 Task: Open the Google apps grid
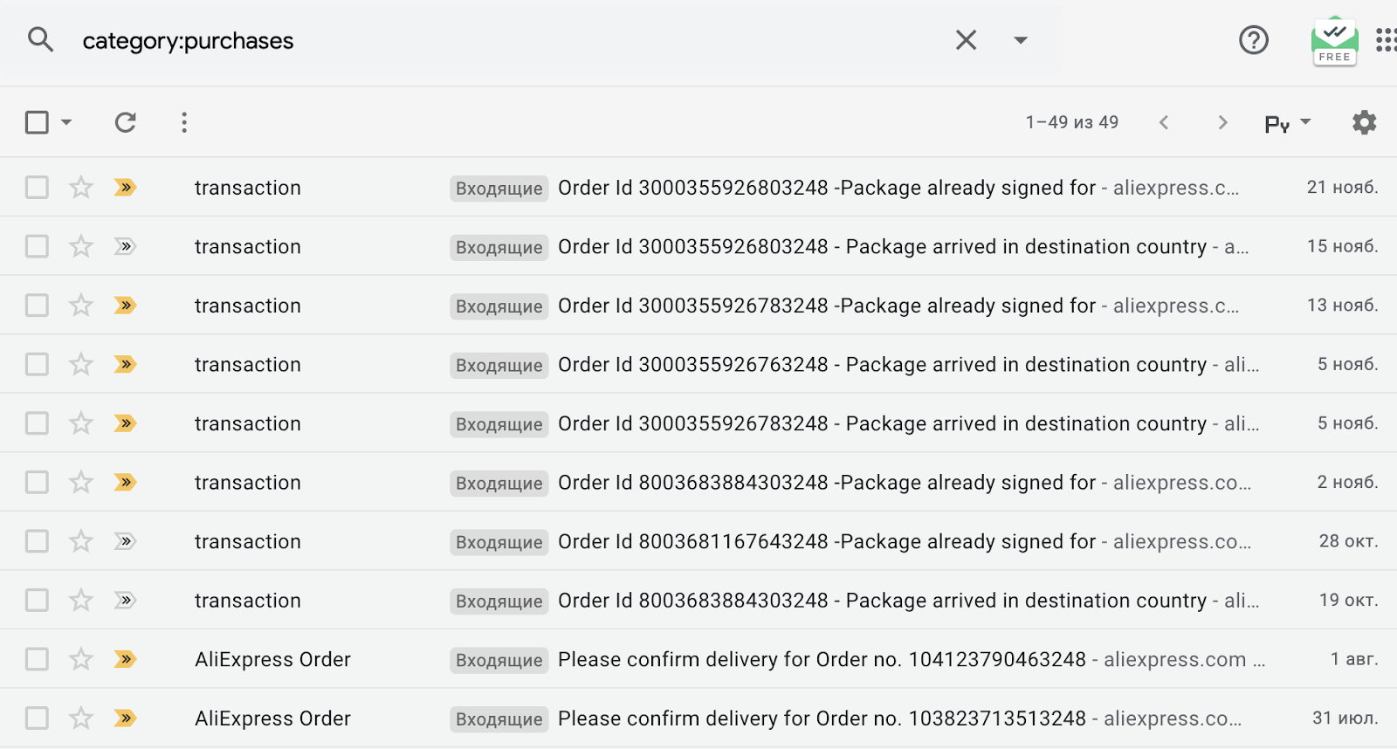pos(1386,40)
